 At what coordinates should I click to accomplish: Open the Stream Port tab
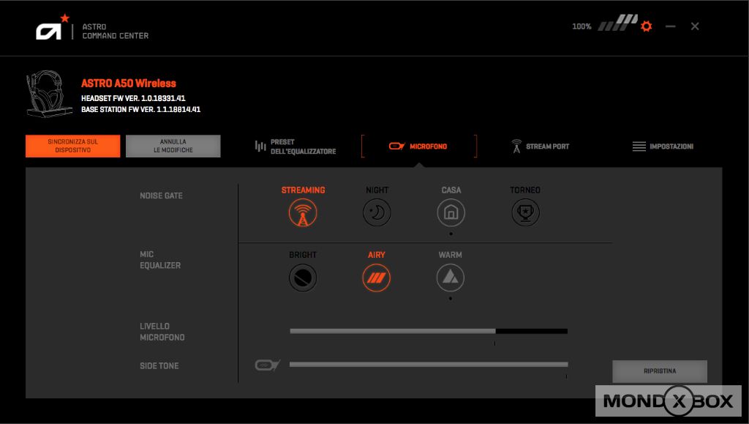click(x=540, y=146)
